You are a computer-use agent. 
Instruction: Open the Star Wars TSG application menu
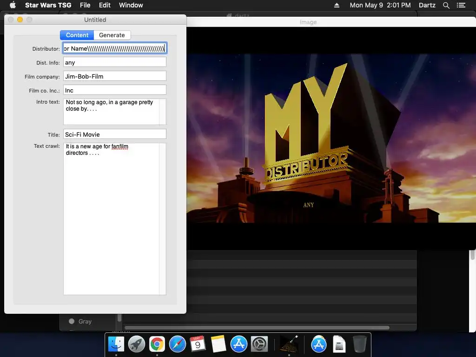coord(48,5)
